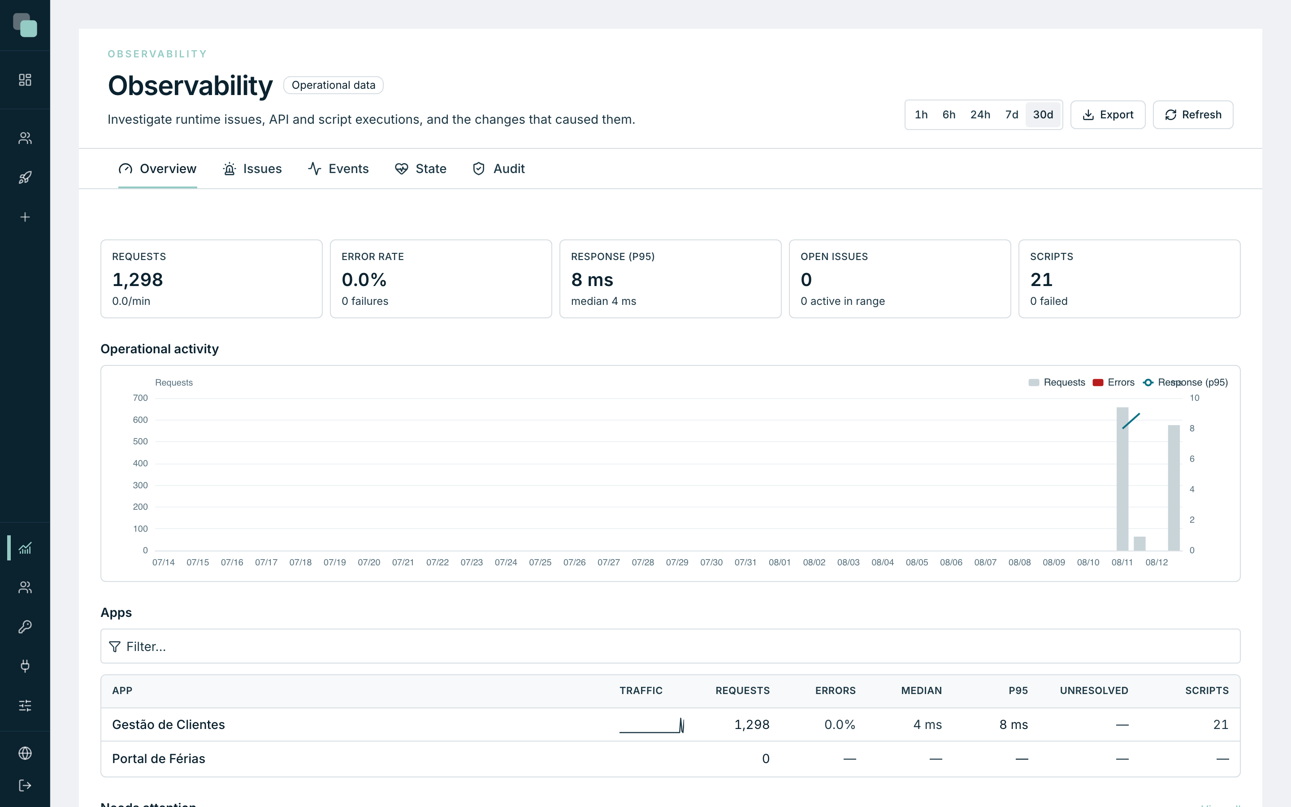This screenshot has height=807, width=1291.
Task: Switch to the Issues tab
Action: click(x=252, y=169)
